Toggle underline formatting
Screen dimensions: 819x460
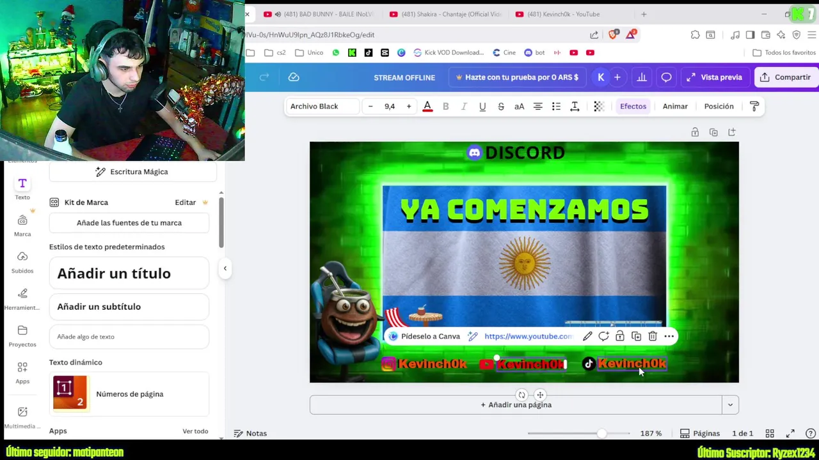(482, 107)
